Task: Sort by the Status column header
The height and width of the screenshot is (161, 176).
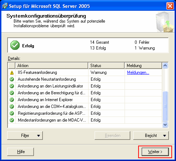Action: pyautogui.click(x=106, y=66)
